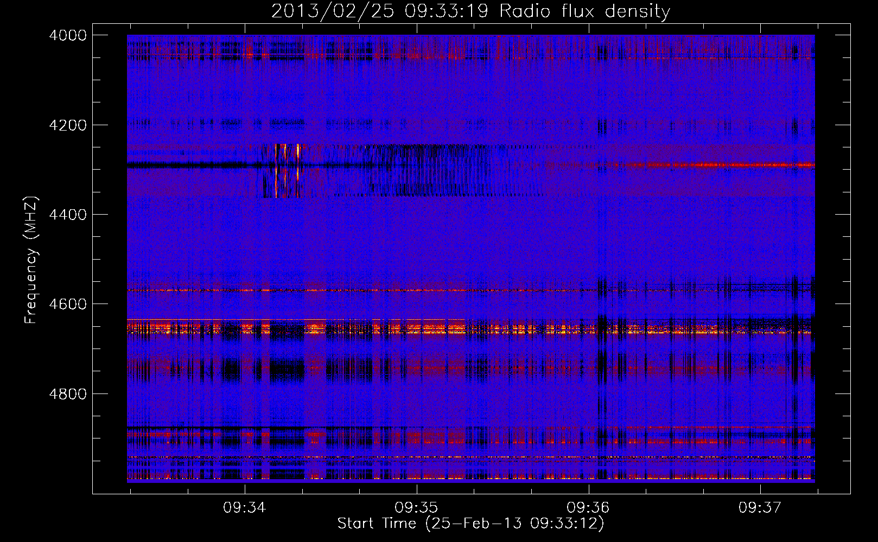The image size is (878, 542).
Task: Click the '09:36' time axis label
Action: (x=588, y=508)
